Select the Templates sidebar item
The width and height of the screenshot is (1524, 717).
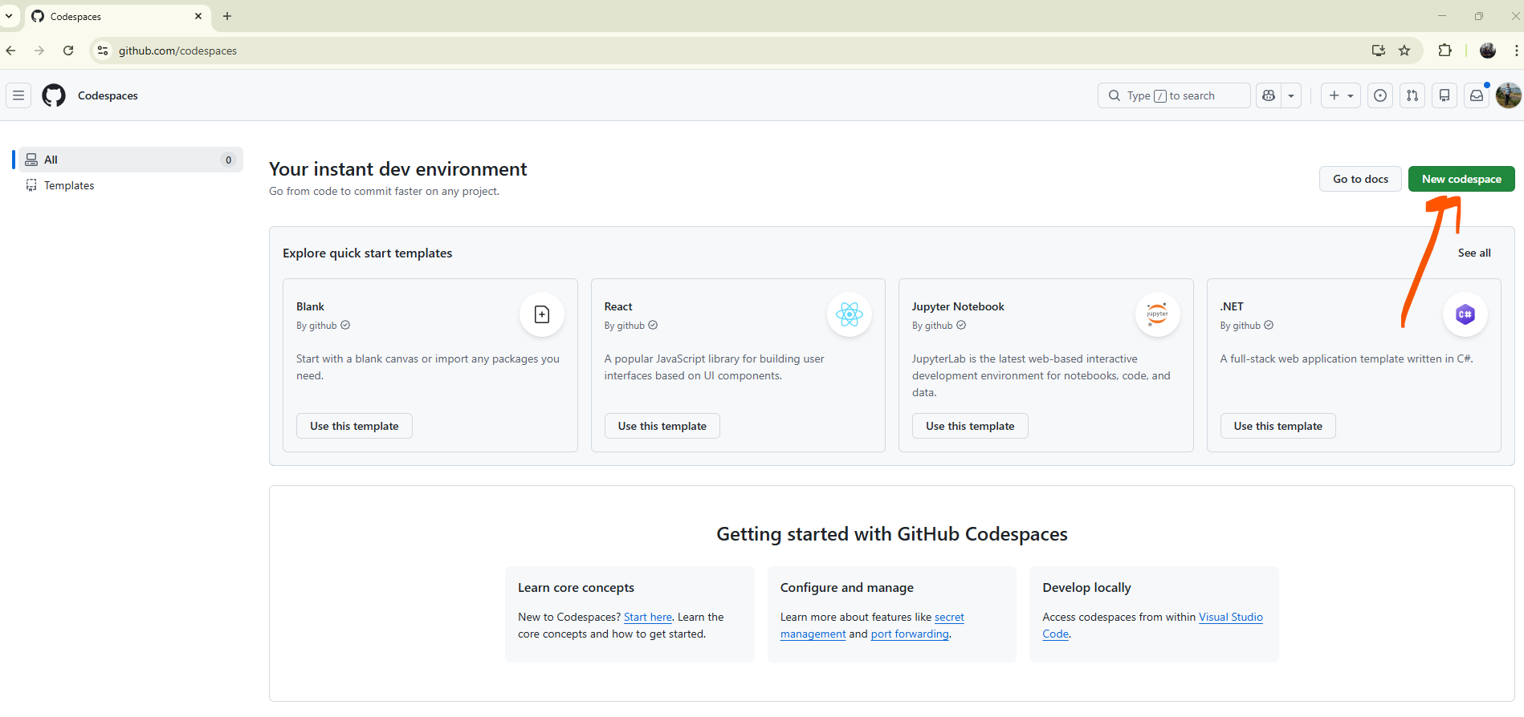(x=130, y=185)
